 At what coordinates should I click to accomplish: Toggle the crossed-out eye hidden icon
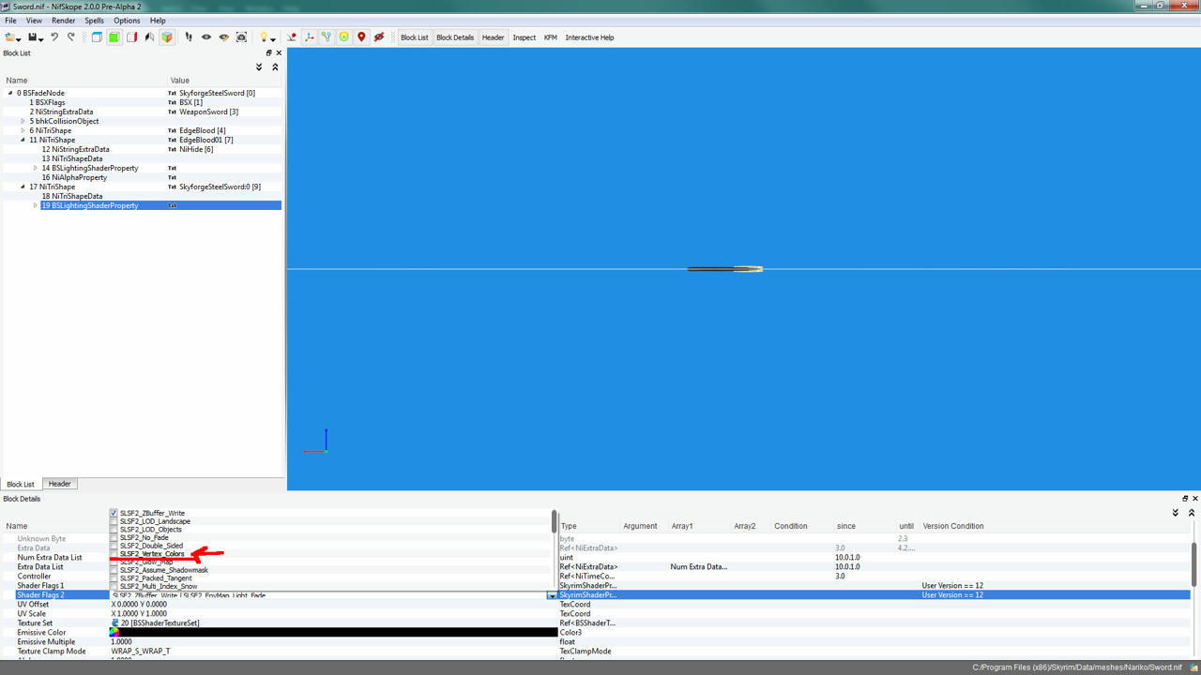[x=379, y=37]
